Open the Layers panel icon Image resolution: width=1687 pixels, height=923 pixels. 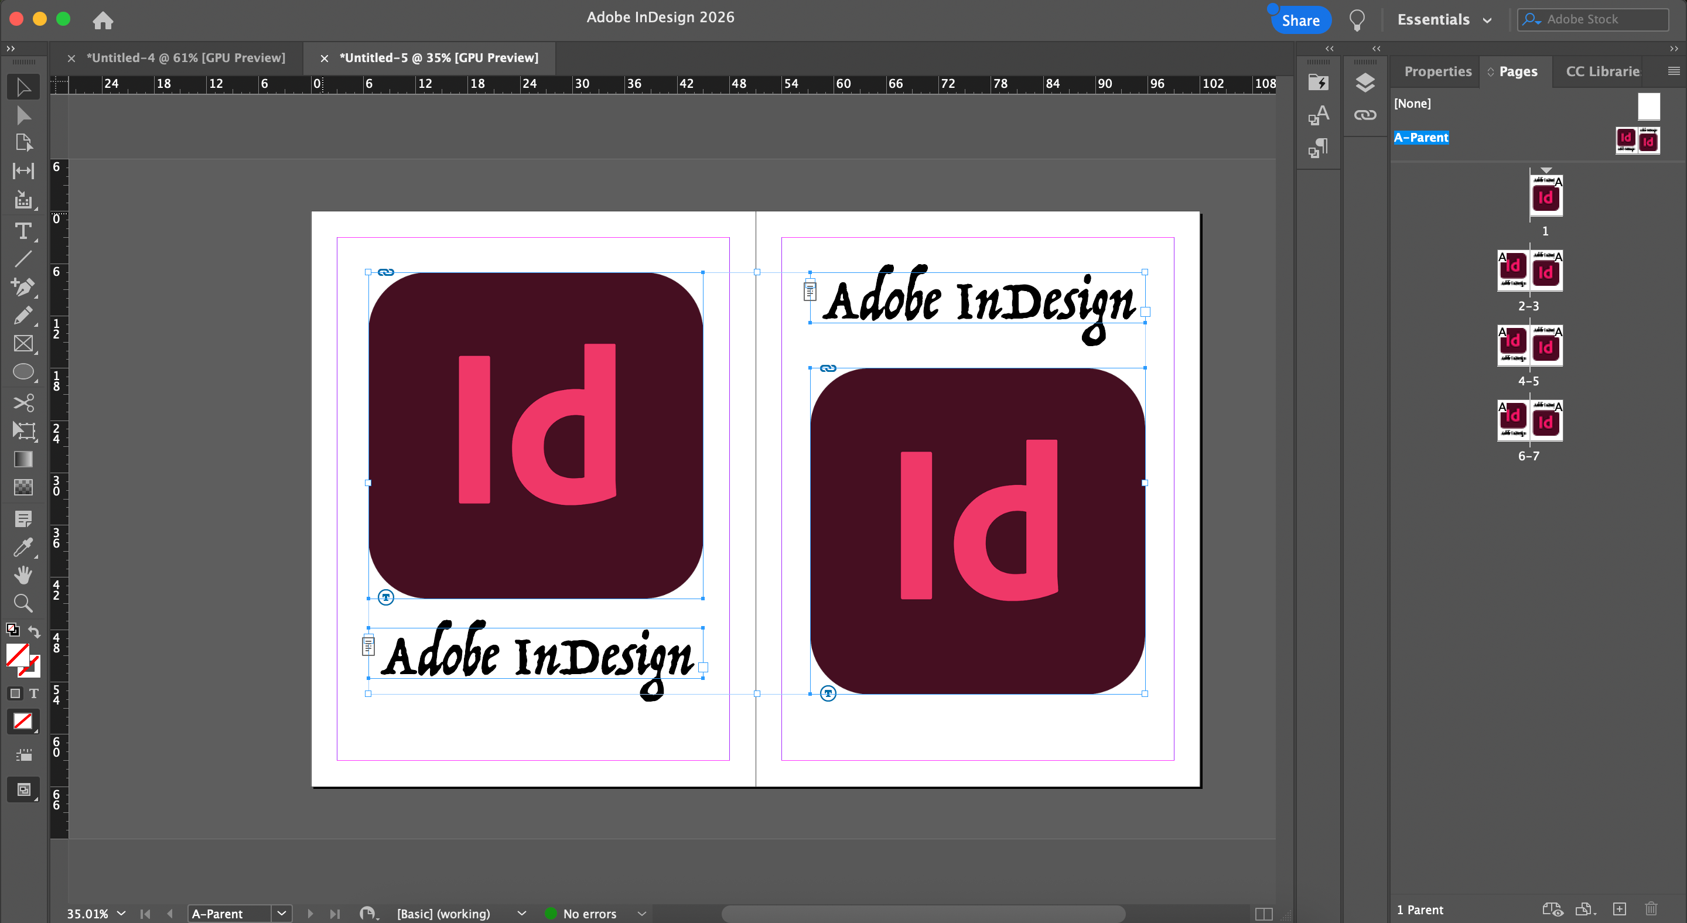click(x=1365, y=83)
